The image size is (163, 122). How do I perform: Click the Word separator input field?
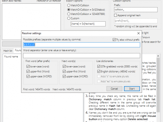pos(81,56)
